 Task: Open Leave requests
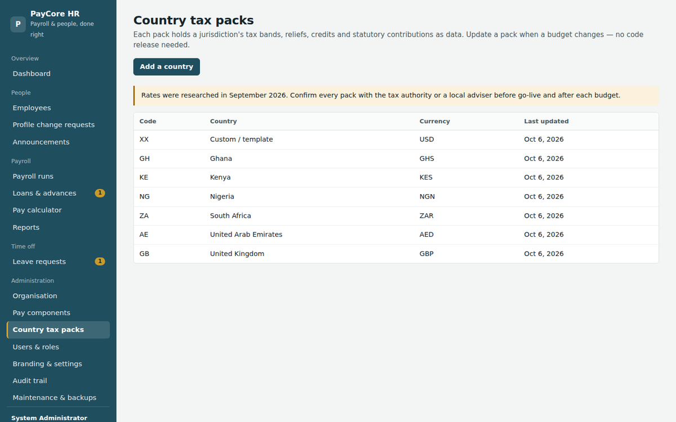pyautogui.click(x=58, y=262)
